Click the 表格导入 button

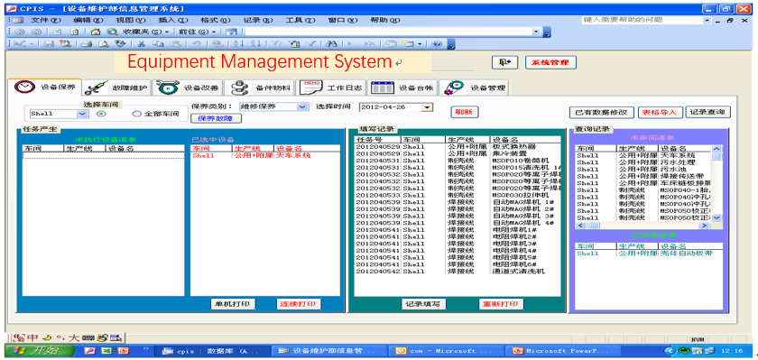pyautogui.click(x=660, y=112)
